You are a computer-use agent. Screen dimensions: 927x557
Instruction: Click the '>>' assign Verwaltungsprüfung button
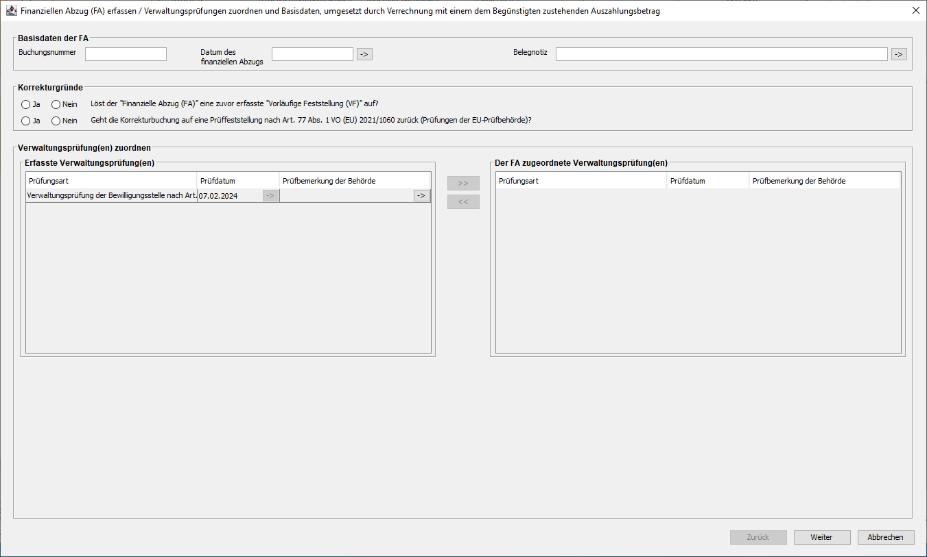(463, 184)
